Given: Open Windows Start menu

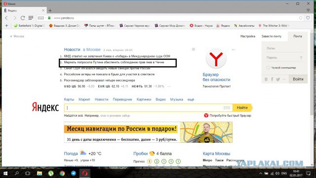Looking at the screenshot, I should pyautogui.click(x=5, y=174).
